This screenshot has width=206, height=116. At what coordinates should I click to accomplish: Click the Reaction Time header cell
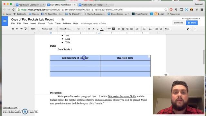(x=125, y=58)
